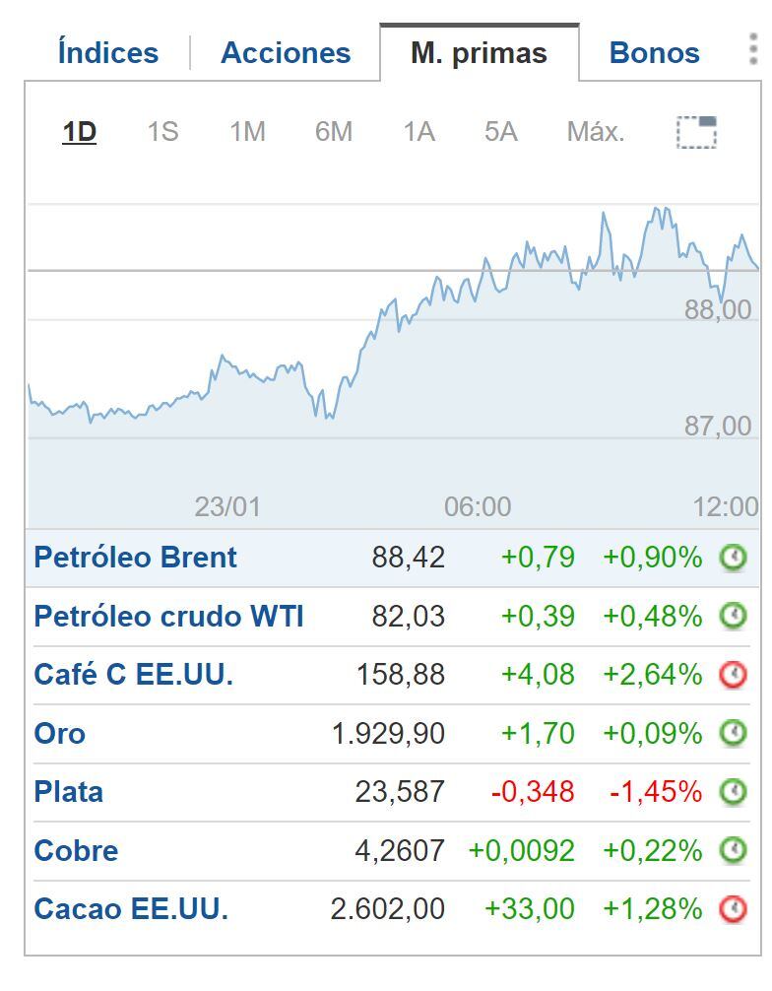This screenshot has height=991, width=772.
Task: Click the clock icon beside Petróleo Brent
Action: click(x=733, y=558)
